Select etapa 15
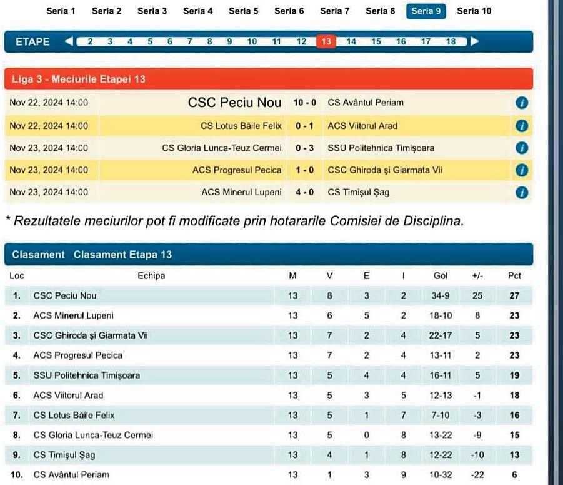563x485 pixels. point(376,42)
